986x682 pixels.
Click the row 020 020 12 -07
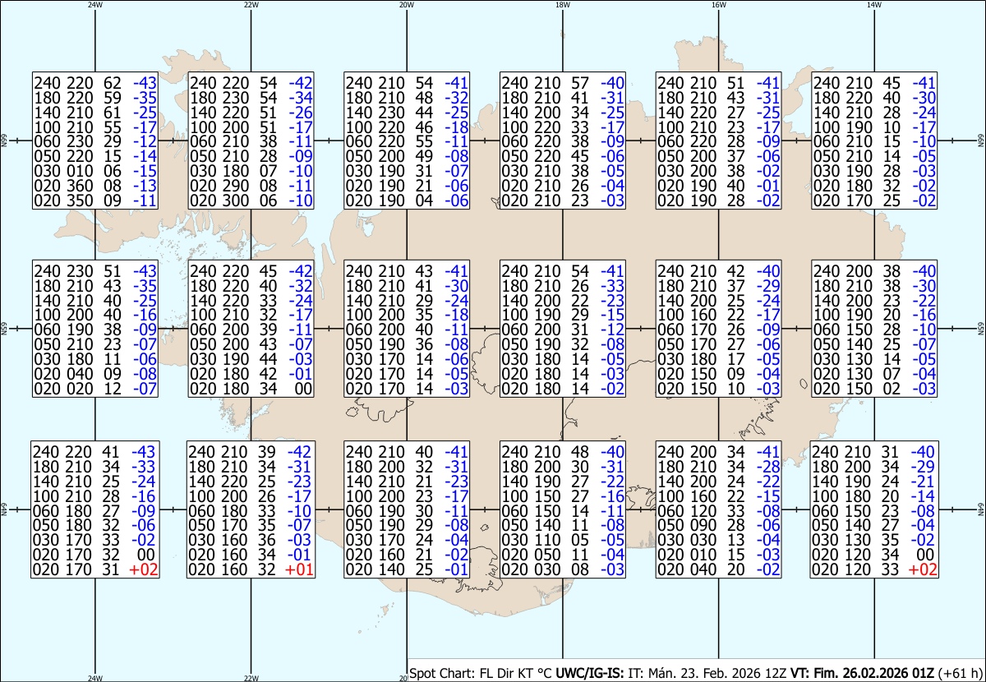coord(94,389)
